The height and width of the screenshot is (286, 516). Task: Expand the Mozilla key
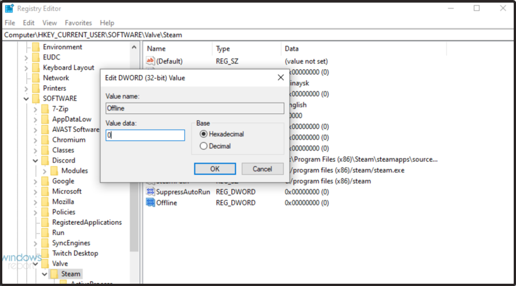coord(35,202)
